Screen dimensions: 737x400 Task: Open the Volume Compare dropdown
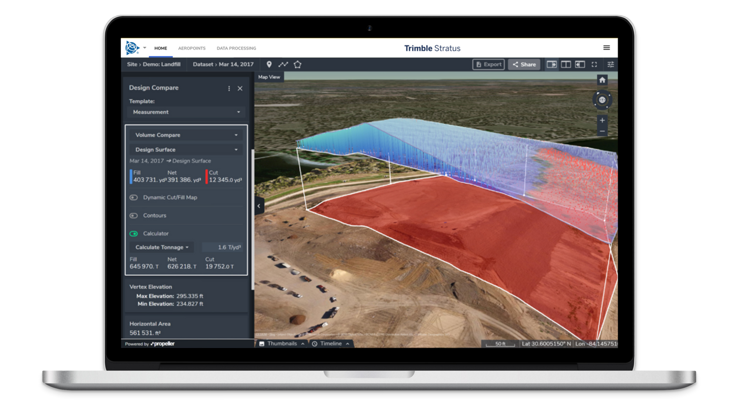(x=186, y=135)
